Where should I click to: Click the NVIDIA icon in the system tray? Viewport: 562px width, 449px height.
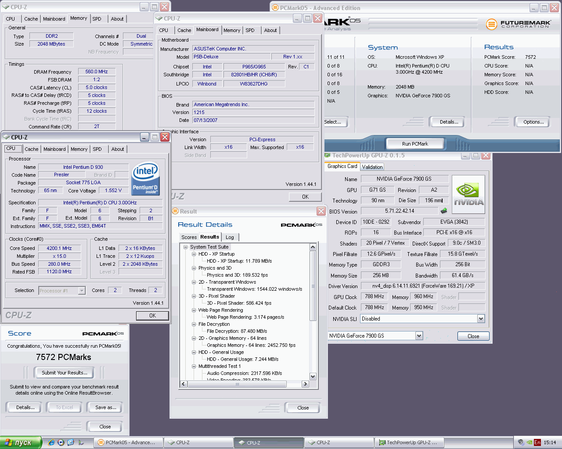529,442
